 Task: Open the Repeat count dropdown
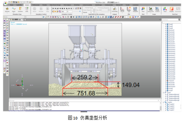[94, 12]
